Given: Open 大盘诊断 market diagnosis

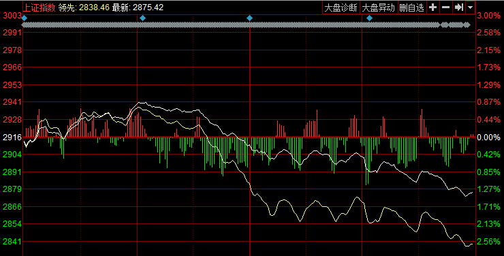Looking at the screenshot, I should coord(341,7).
